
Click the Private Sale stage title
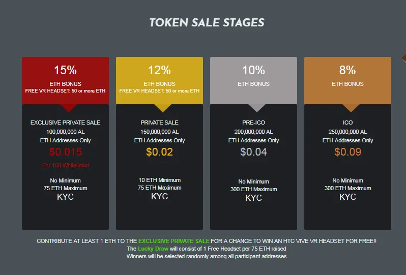tap(160, 123)
